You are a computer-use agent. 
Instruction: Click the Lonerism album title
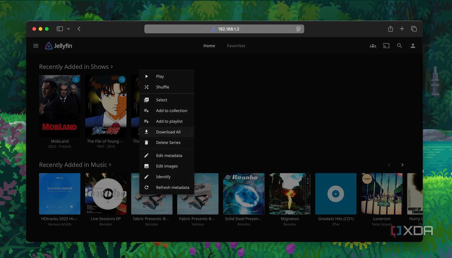[382, 219]
